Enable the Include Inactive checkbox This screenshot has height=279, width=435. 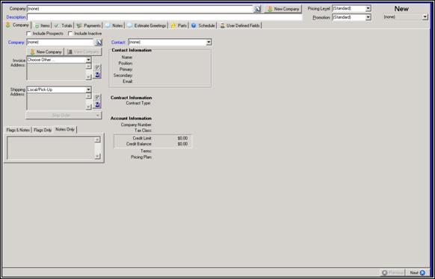[x=70, y=34]
